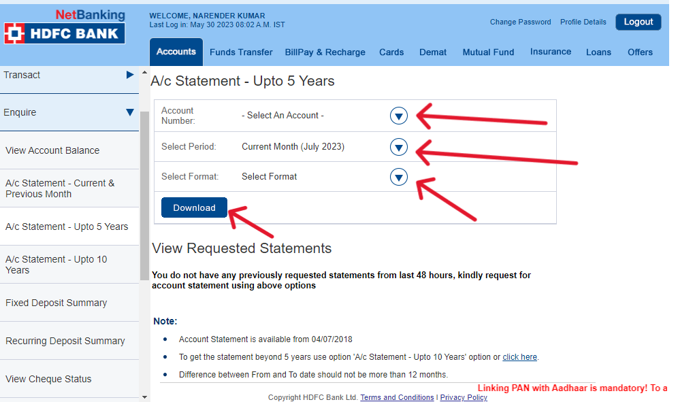Click the 'View Requested Statements' heading
Screen dimensions: 695x402
pos(242,248)
